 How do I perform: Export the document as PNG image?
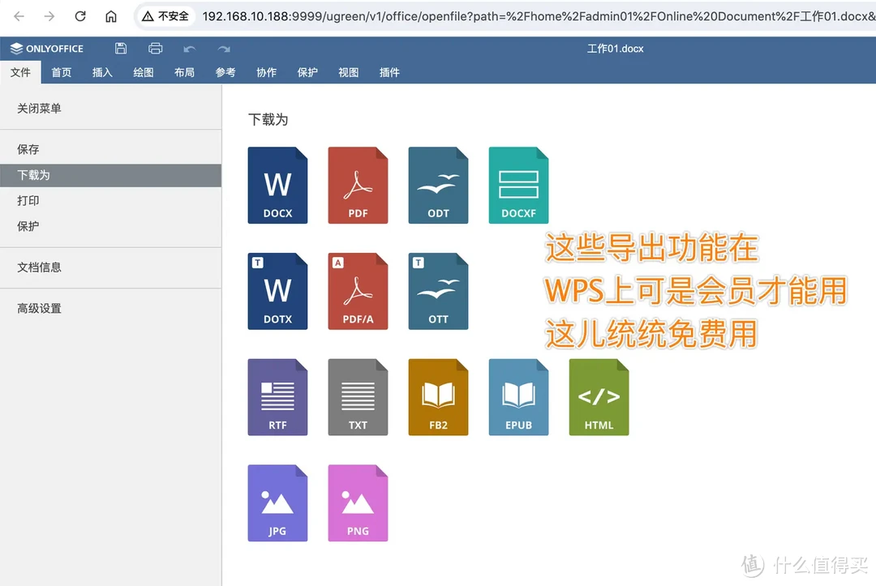coord(358,503)
